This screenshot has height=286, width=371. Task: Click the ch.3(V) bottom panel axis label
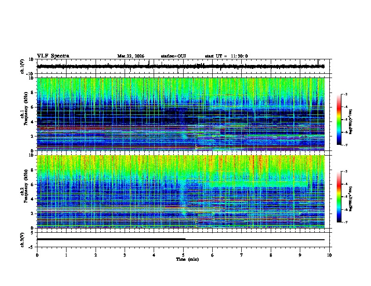coord(22,240)
